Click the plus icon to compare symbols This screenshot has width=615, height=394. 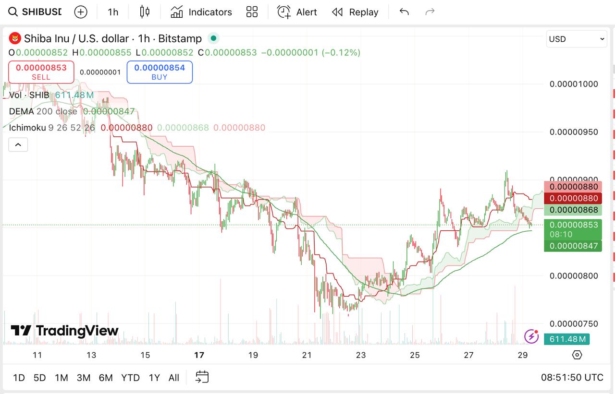(80, 12)
